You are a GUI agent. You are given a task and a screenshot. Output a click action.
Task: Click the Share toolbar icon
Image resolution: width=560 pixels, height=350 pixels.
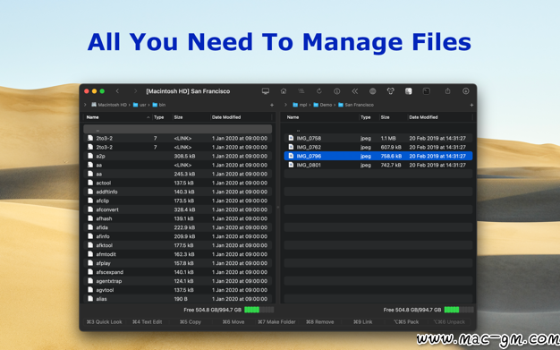pyautogui.click(x=447, y=91)
